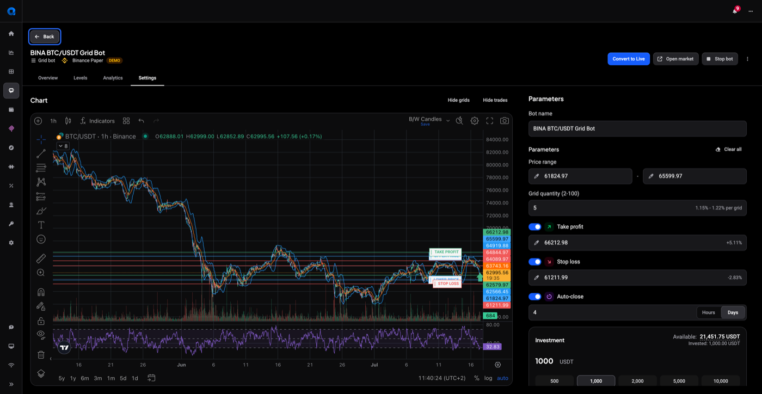Open the Fibonacci retracement tools
Screen dimensions: 762x394
[41, 168]
